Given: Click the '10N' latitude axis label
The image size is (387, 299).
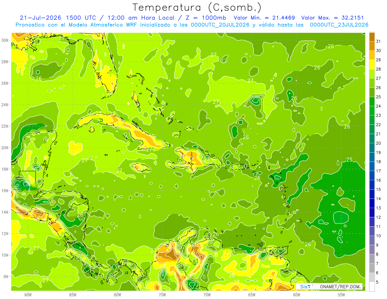Looking at the screenshot, I should coord(5,255).
